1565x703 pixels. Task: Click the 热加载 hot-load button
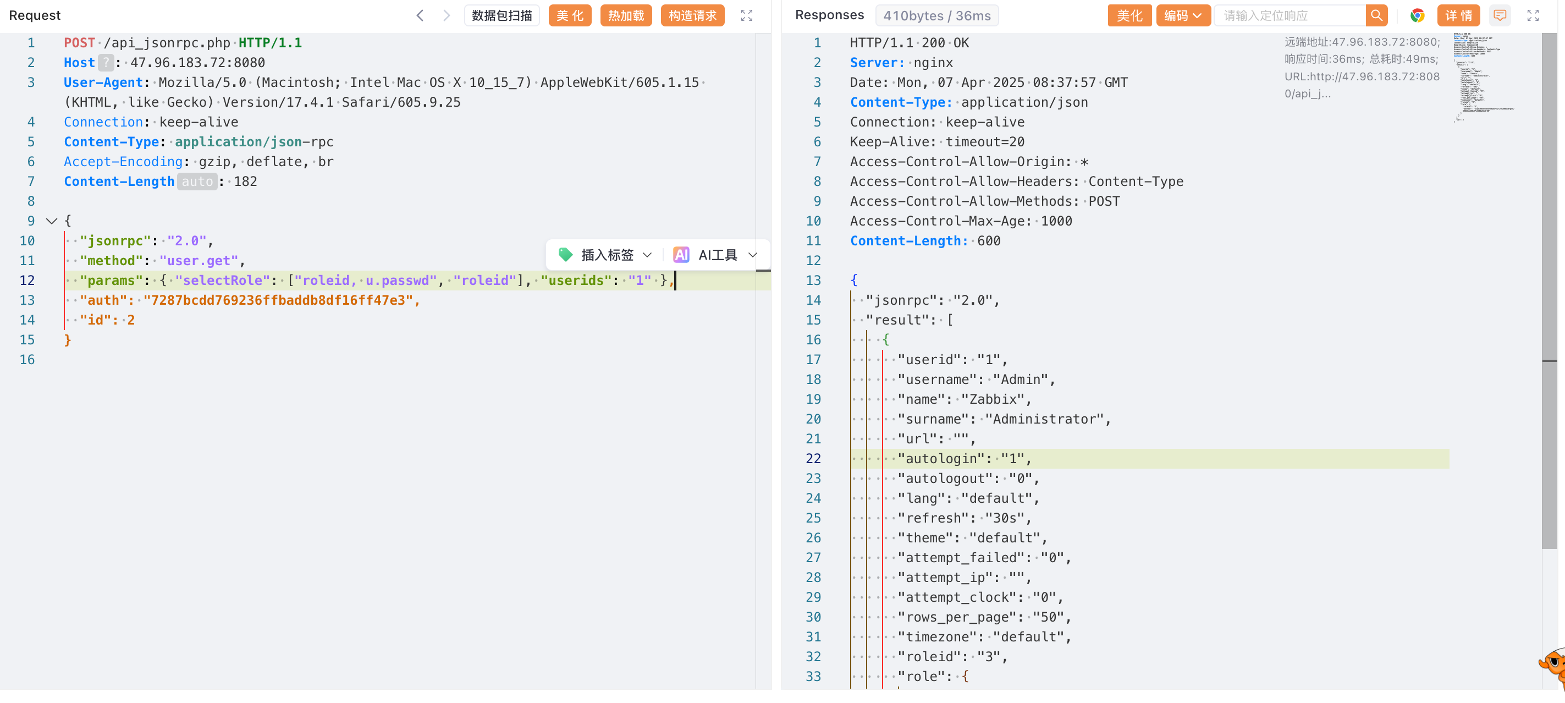[x=625, y=15]
